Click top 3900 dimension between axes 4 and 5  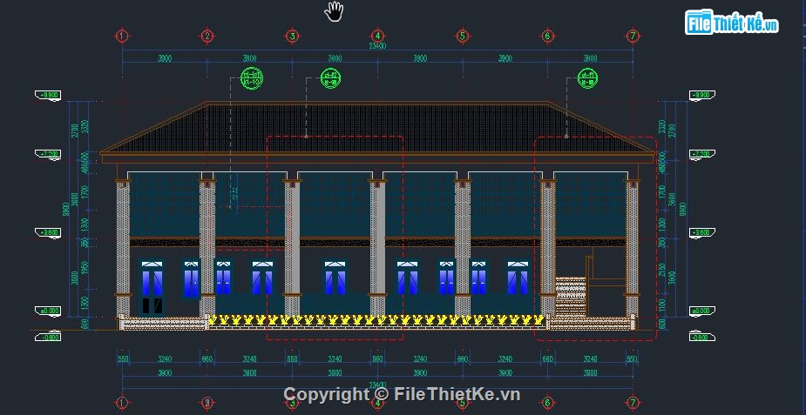(x=420, y=58)
